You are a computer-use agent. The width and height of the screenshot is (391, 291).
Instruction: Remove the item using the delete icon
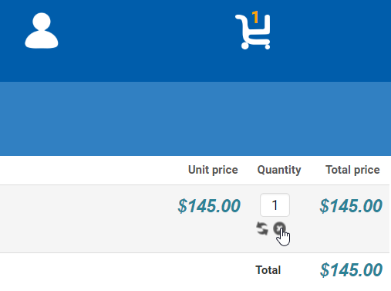[x=279, y=228]
